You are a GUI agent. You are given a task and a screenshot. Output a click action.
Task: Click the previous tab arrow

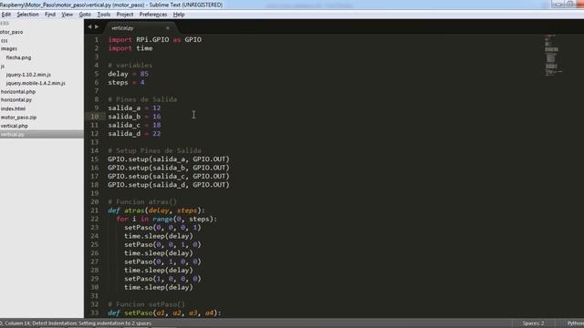tap(89, 26)
